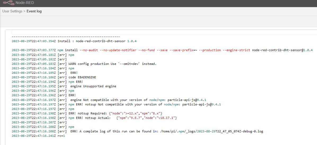317x145 pixels.
Task: Click the Node-RED logo icon
Action: coord(8,3)
